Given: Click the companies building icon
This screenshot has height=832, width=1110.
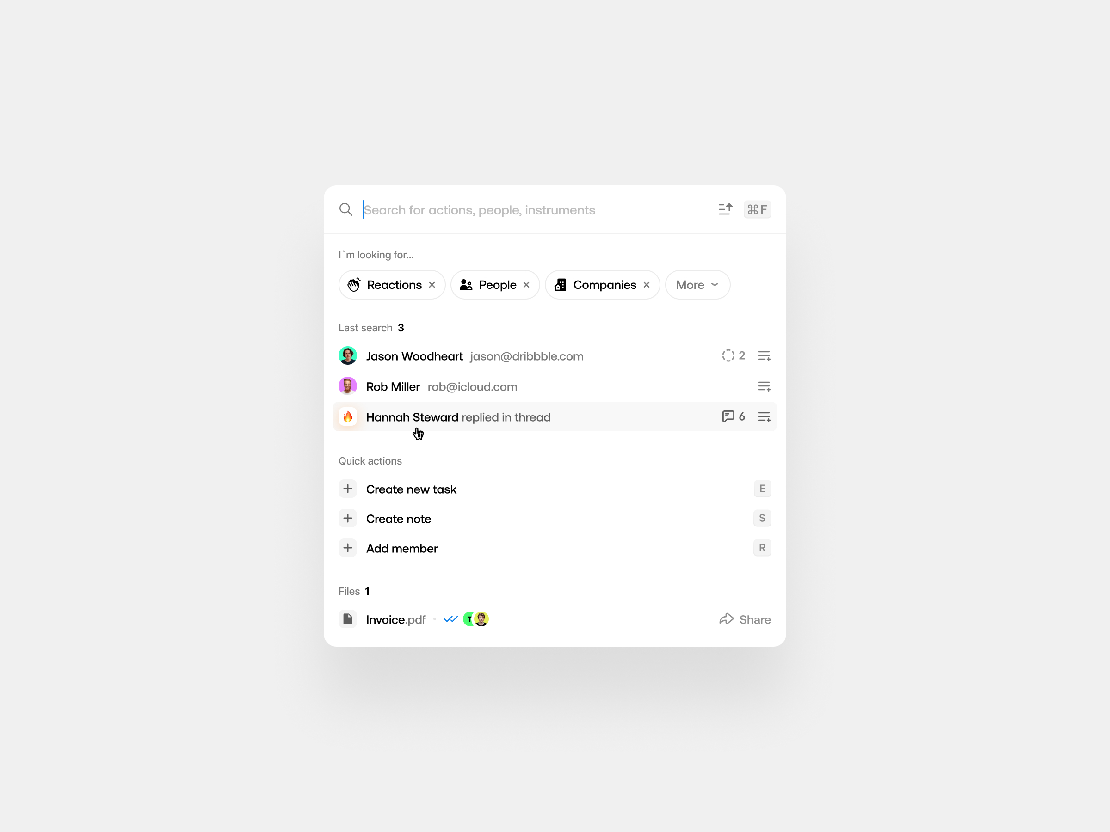Looking at the screenshot, I should pos(561,284).
